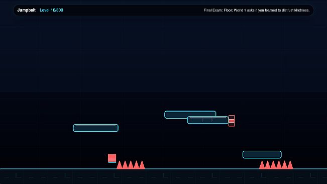
Task: Click the spike row next to player
Action: click(131, 164)
